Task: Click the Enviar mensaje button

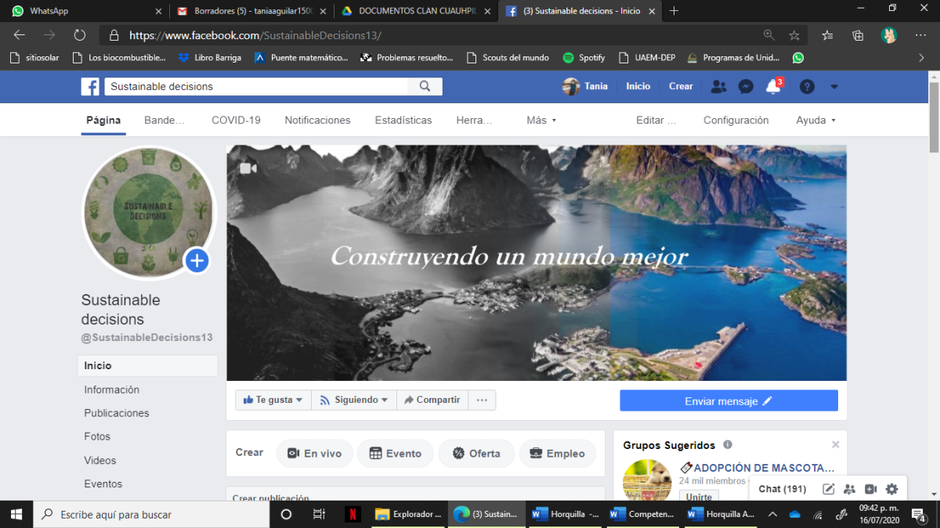Action: (728, 400)
